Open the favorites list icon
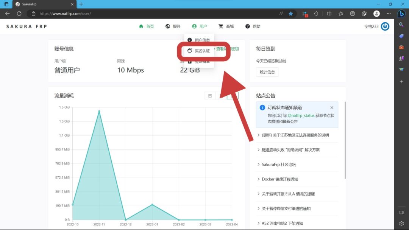 [341, 14]
